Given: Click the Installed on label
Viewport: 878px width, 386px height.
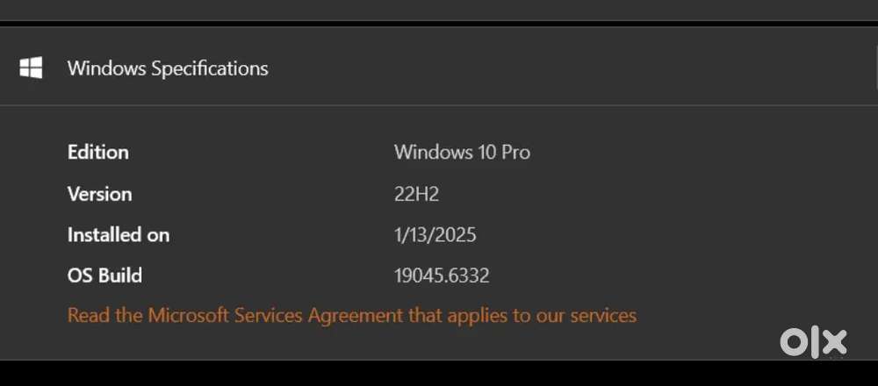Looking at the screenshot, I should pyautogui.click(x=119, y=235).
